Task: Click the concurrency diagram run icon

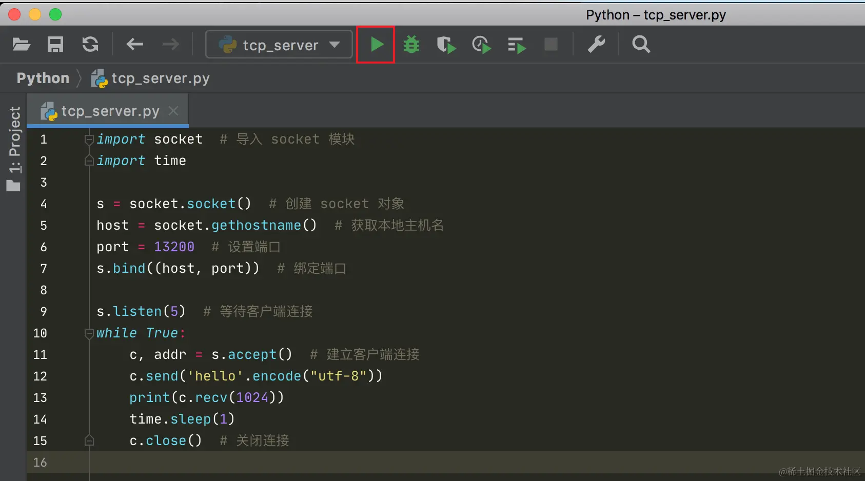Action: (x=516, y=45)
